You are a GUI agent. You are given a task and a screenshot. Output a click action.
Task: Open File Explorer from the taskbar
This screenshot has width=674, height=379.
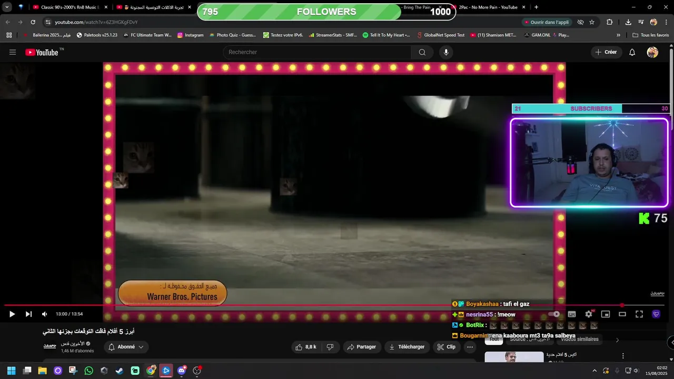(x=42, y=371)
